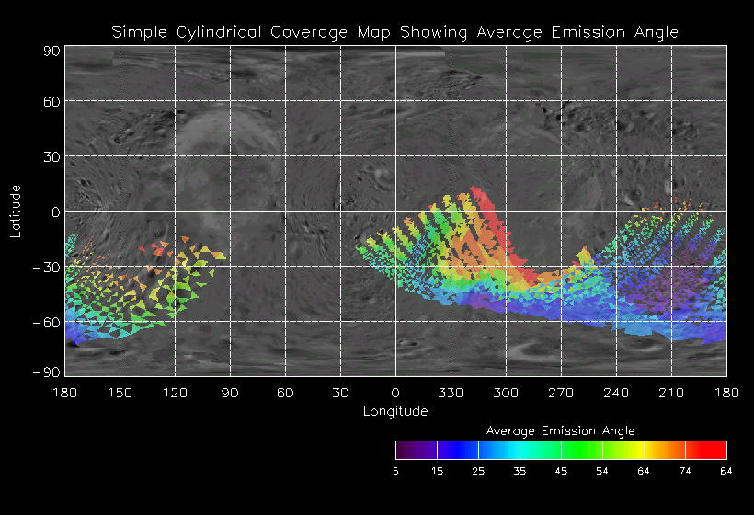
Task: Click the longitude axis label '210'
Action: 671,393
